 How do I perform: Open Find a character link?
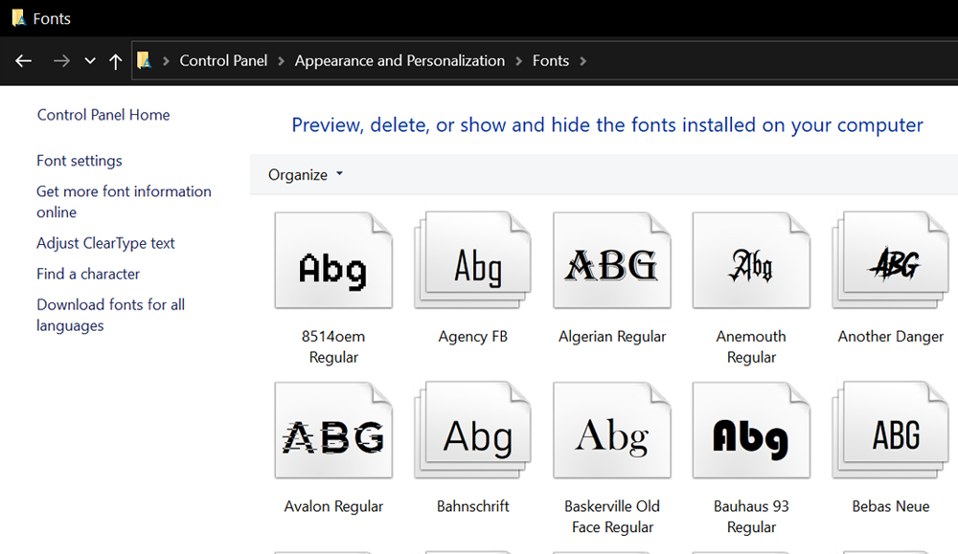(88, 274)
